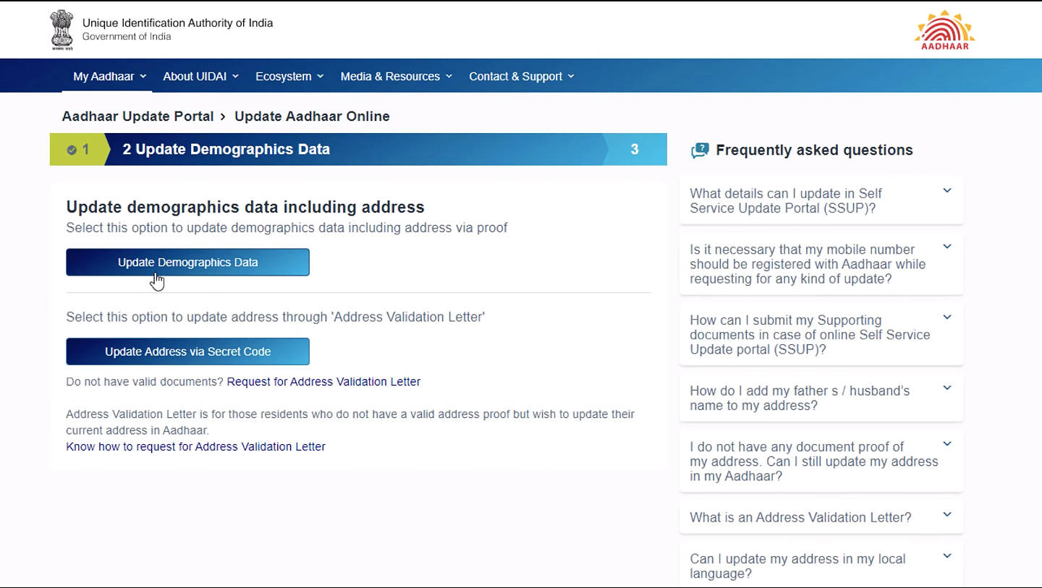1042x588 pixels.
Task: Click step 3 in the progress bar
Action: (635, 150)
